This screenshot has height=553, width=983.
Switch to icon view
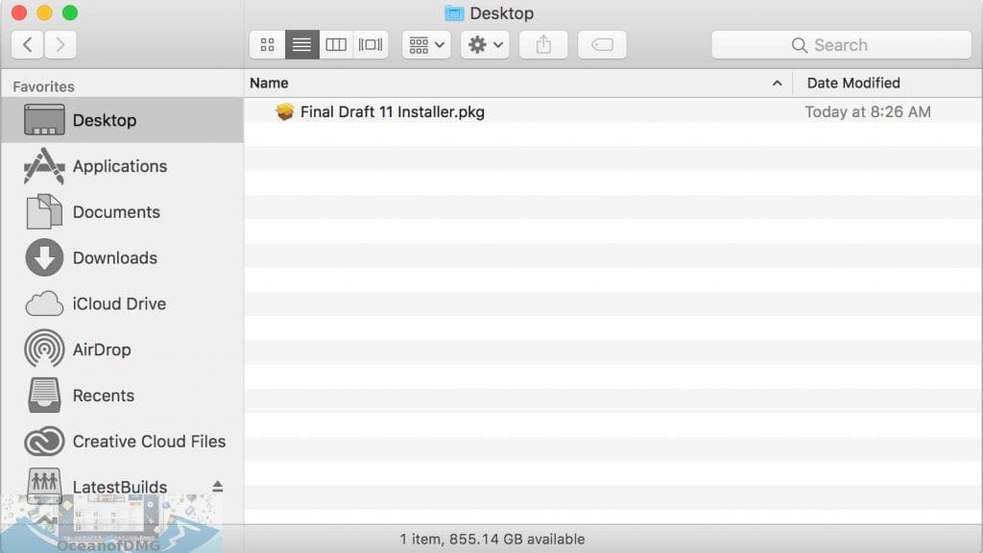[267, 43]
